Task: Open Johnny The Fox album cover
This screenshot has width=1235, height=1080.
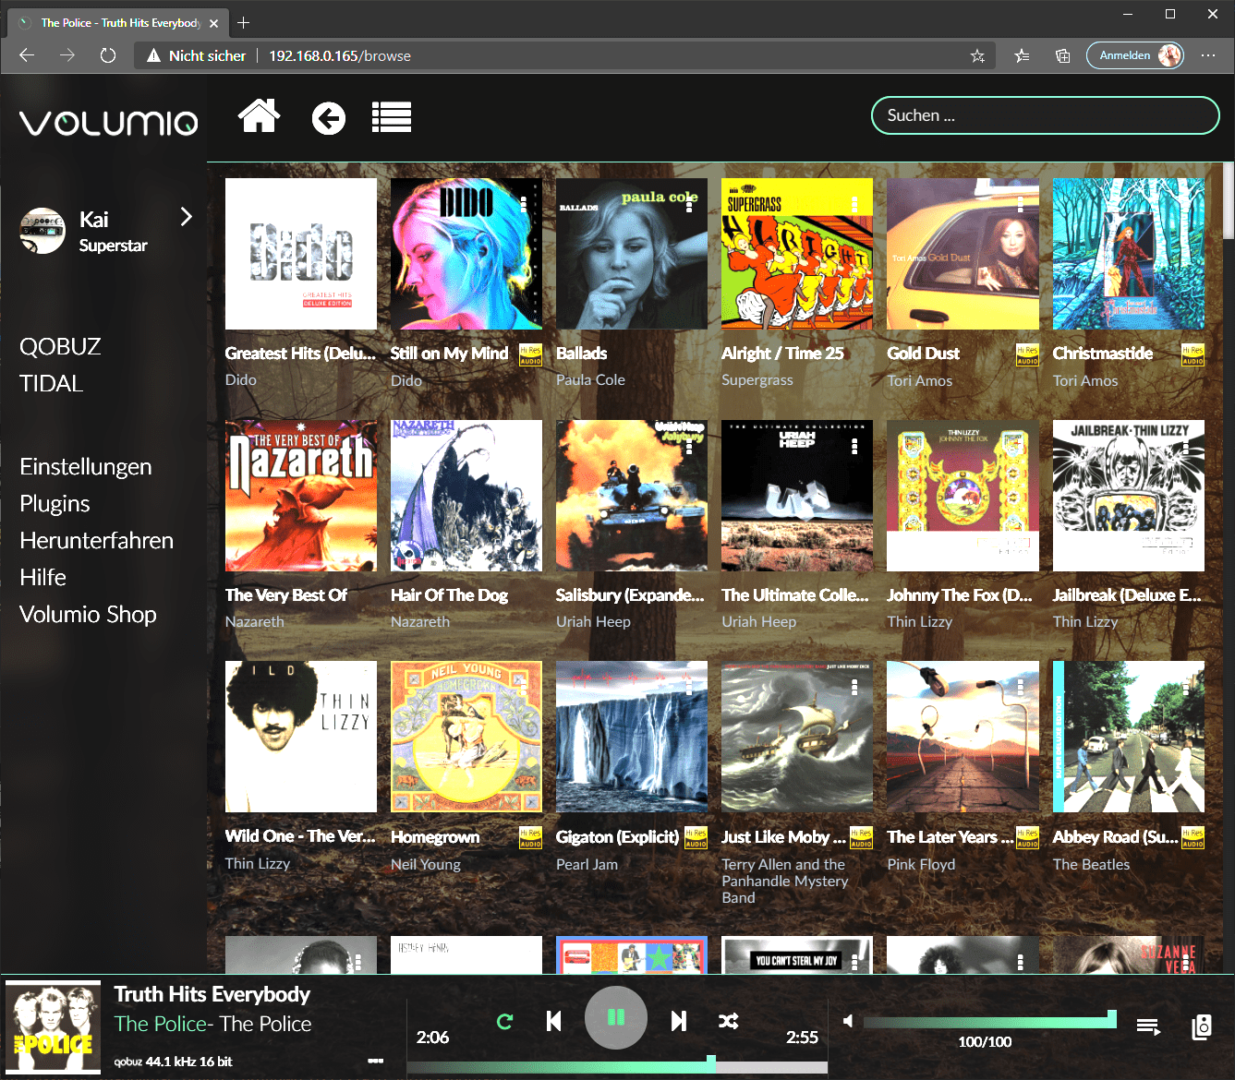Action: tap(963, 496)
